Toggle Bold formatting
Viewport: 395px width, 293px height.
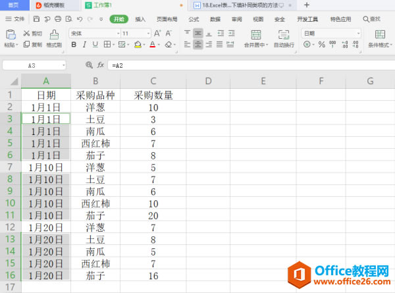coord(74,45)
